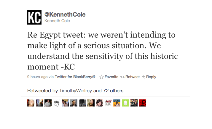Screen dimensions: 212x129
Task: Select the man in suit smiling avatar
Action: tap(74, 103)
